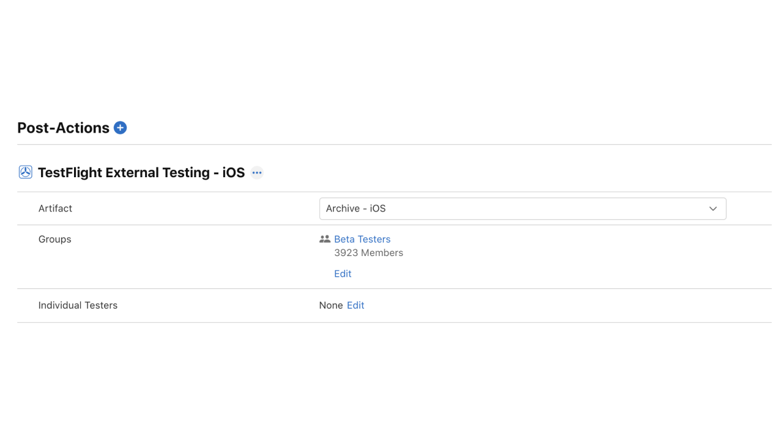Screen dimensions: 783x440
Task: Click Edit under the Beta Testers group
Action: [343, 273]
